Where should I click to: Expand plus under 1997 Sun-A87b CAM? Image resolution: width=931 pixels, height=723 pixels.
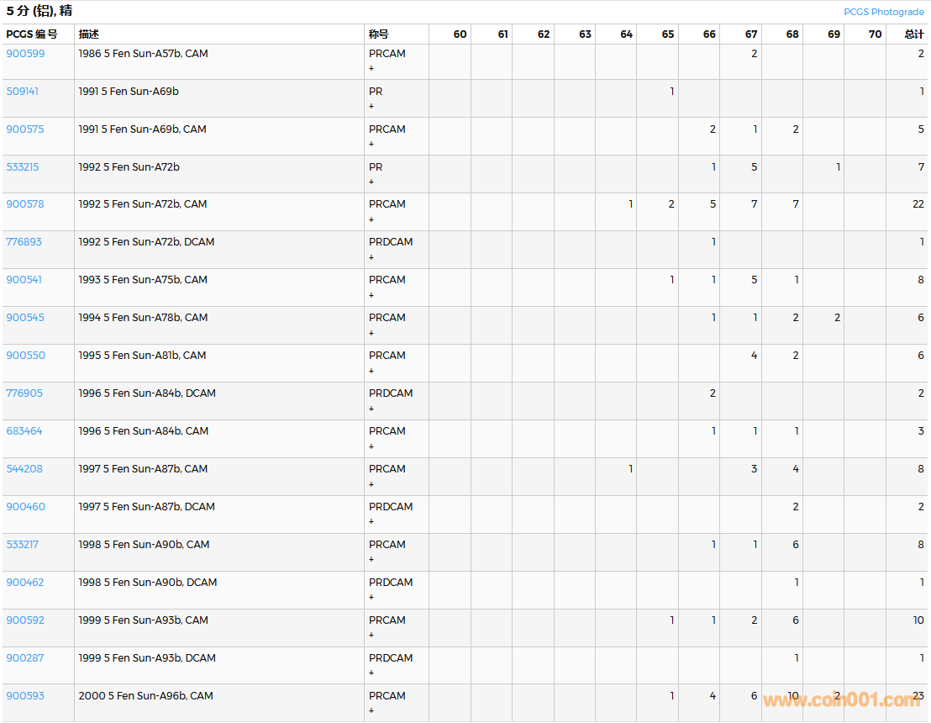(x=371, y=484)
